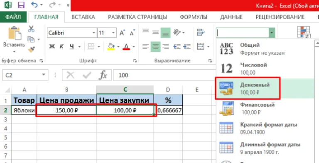Click the conditional formatting icon
The image size is (319, 163).
pyautogui.click(x=304, y=32)
